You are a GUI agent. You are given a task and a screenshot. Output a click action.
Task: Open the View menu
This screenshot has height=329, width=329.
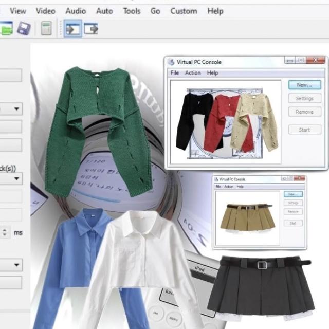coord(18,11)
